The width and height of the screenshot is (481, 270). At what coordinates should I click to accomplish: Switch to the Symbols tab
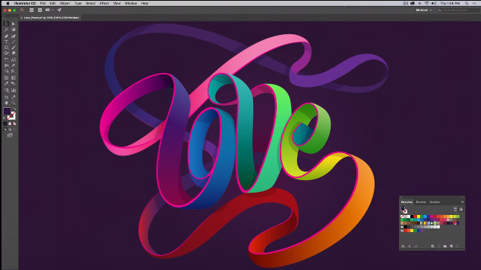(435, 202)
